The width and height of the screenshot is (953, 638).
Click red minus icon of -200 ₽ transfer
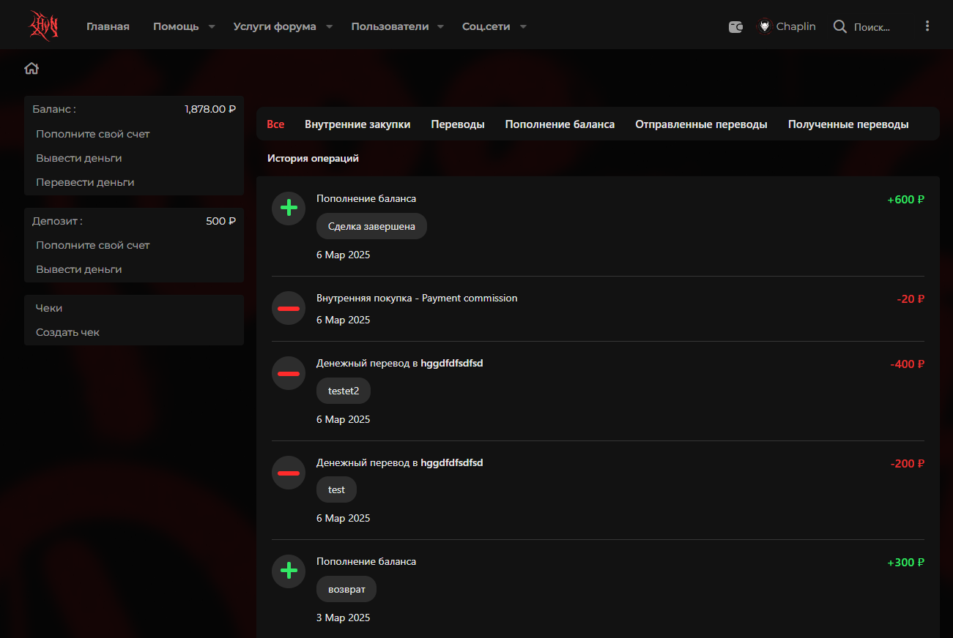(289, 473)
